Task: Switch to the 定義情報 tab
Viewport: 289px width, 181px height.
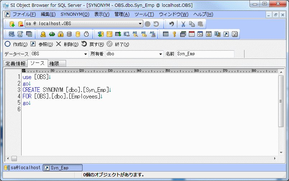Action: click(15, 64)
